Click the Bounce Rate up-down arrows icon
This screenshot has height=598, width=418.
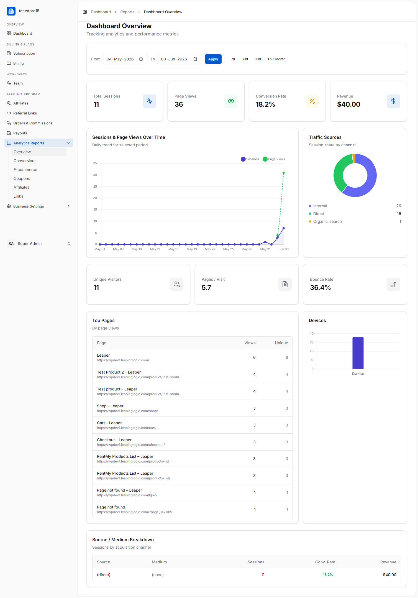coord(393,284)
